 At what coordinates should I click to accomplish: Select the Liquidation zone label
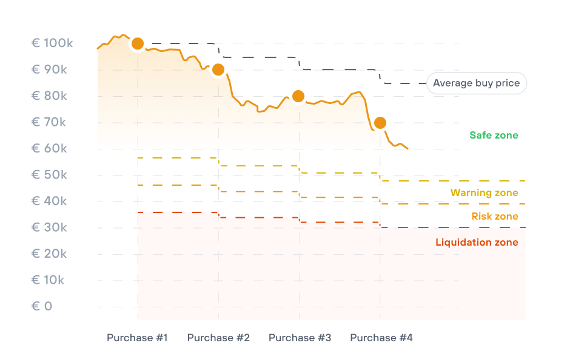pyautogui.click(x=477, y=243)
